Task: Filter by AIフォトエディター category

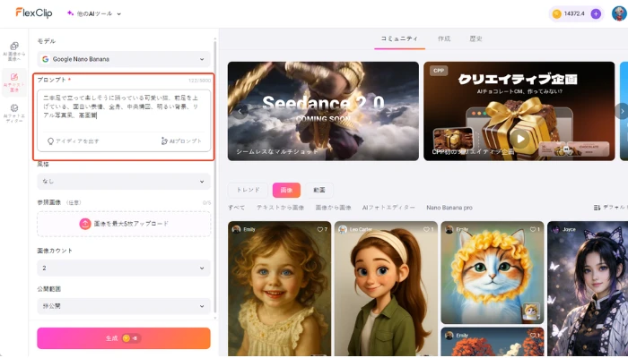Action: pyautogui.click(x=388, y=208)
